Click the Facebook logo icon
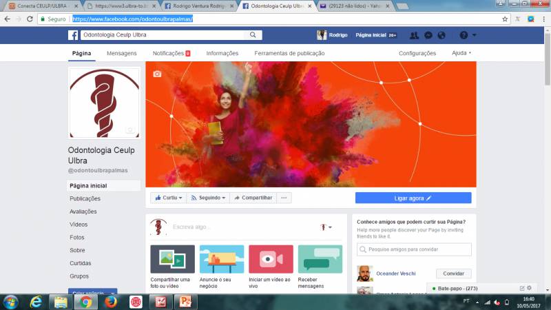551x310 pixels. (x=72, y=35)
